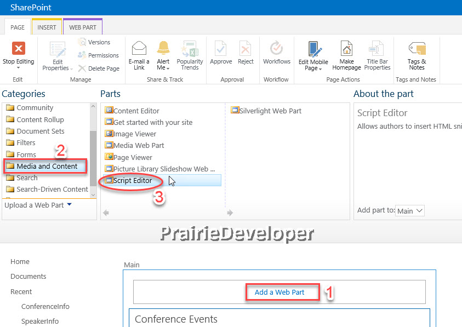Click the Stop Editing icon
Screen dimensions: 462x327
18,48
